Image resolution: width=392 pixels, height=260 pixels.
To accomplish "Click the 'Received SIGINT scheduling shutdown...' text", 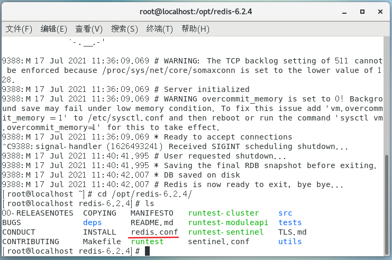I will (258, 146).
